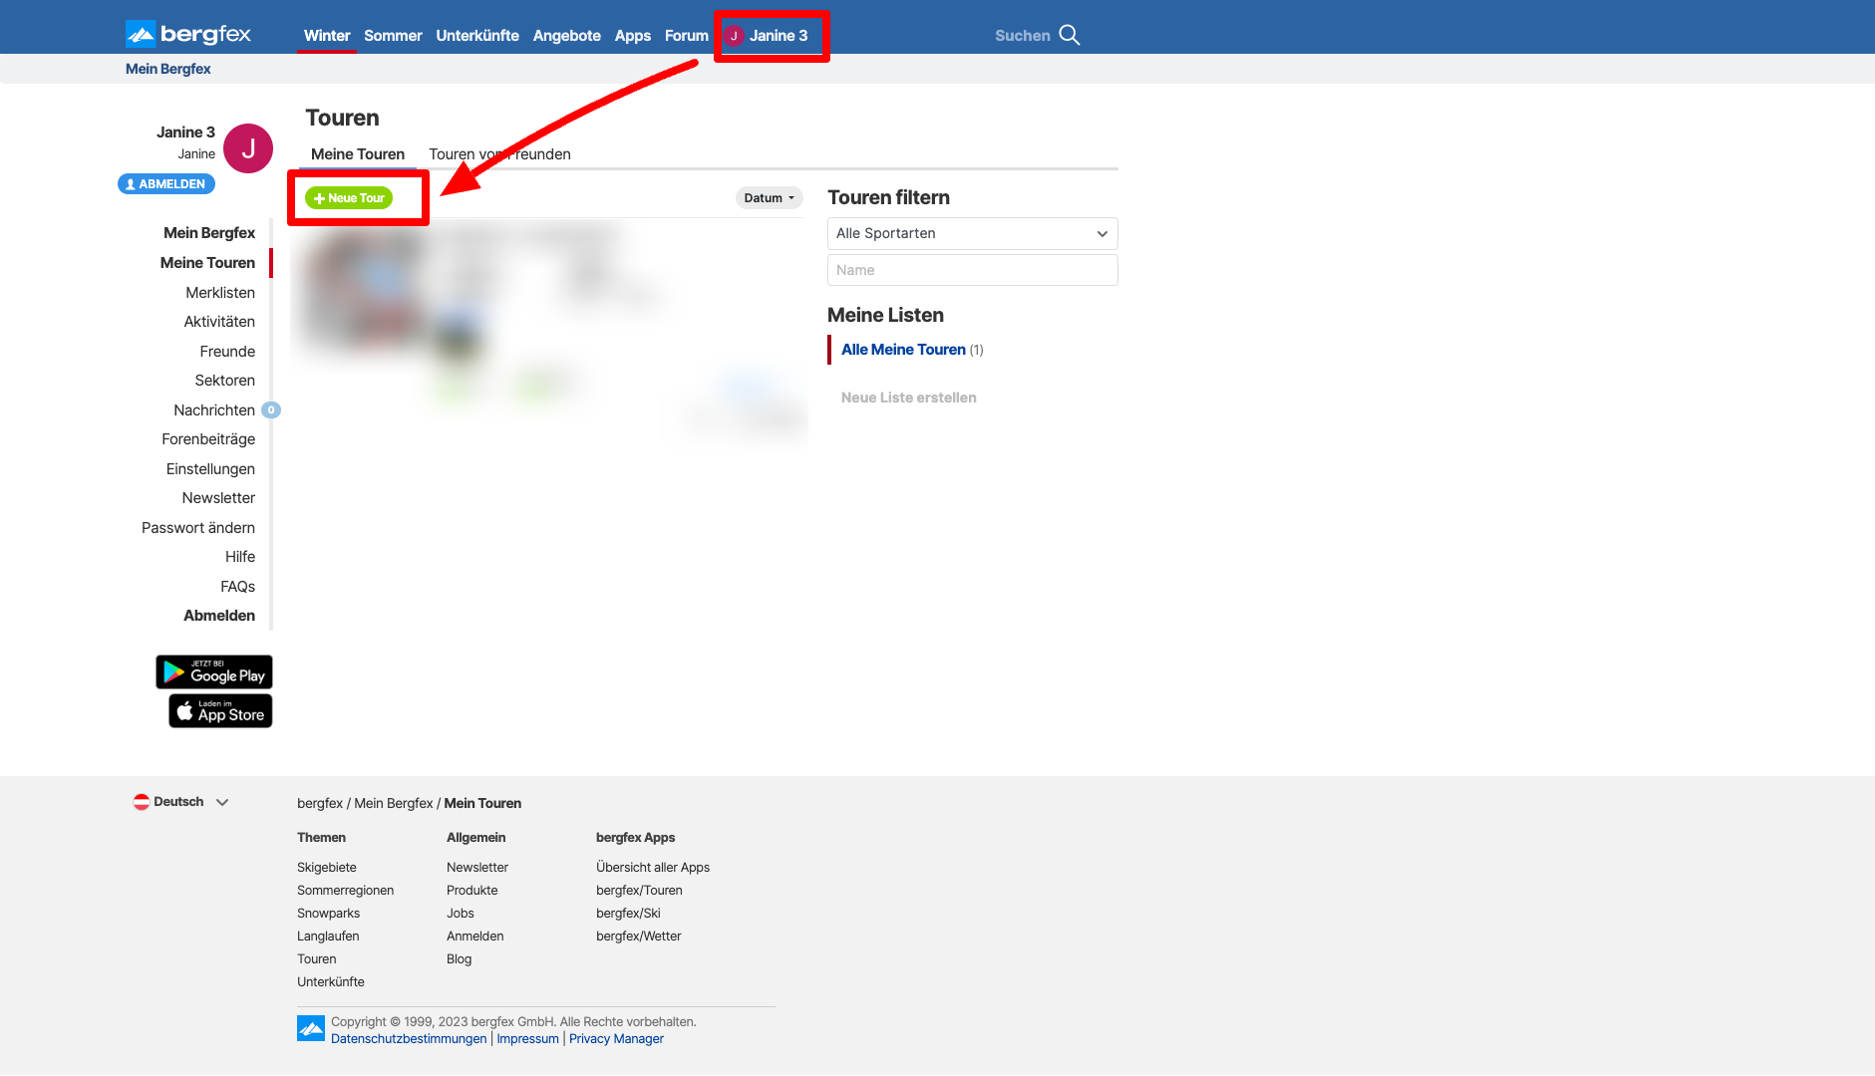Open the Apple App Store badge
The height and width of the screenshot is (1076, 1875).
[x=220, y=711]
